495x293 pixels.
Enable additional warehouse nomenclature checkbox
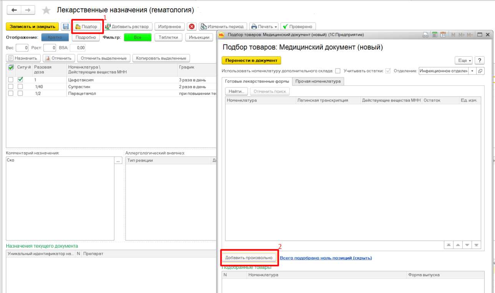click(x=338, y=71)
